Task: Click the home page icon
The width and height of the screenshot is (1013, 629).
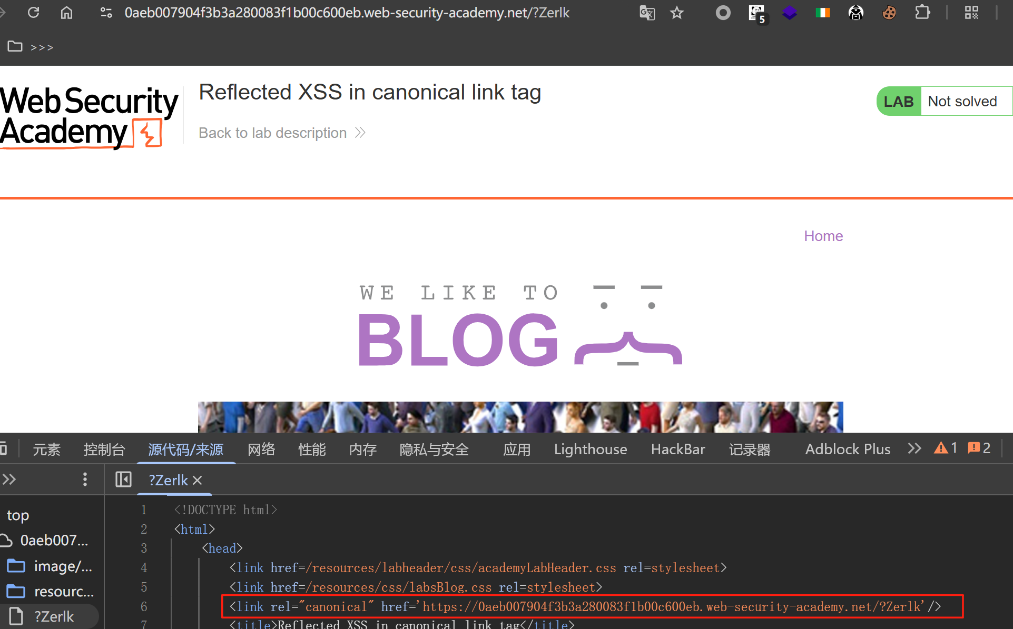Action: coord(66,12)
